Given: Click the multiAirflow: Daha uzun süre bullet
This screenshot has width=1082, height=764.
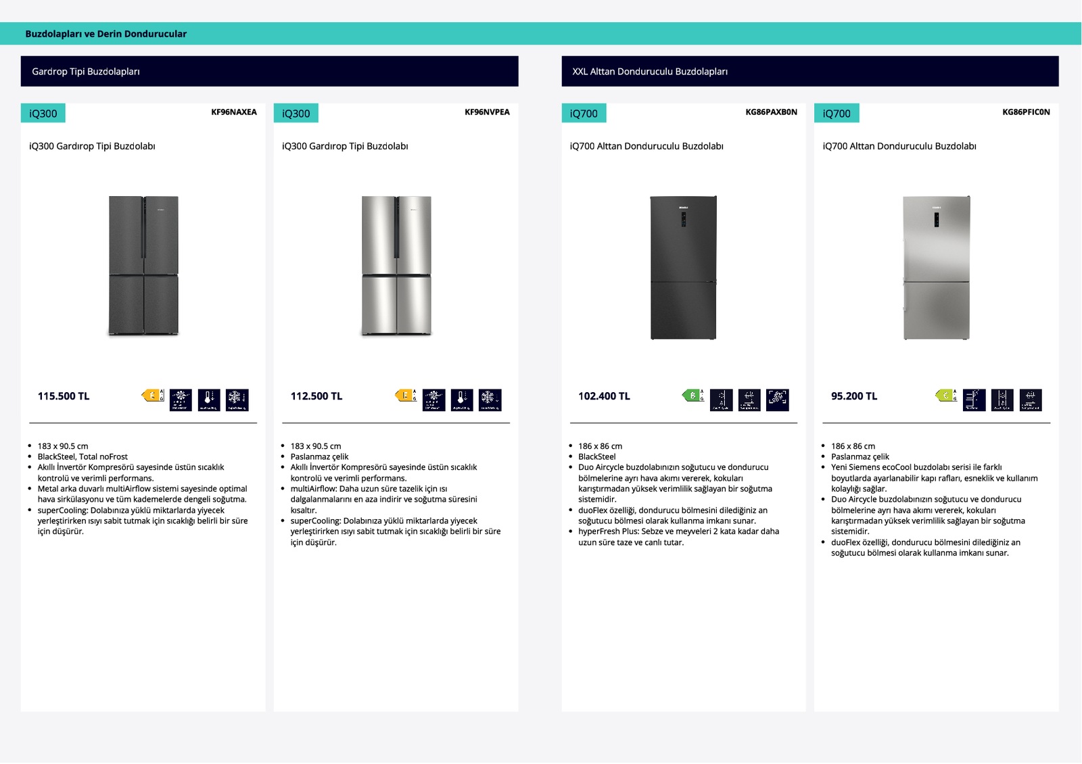Looking at the screenshot, I should [x=384, y=499].
